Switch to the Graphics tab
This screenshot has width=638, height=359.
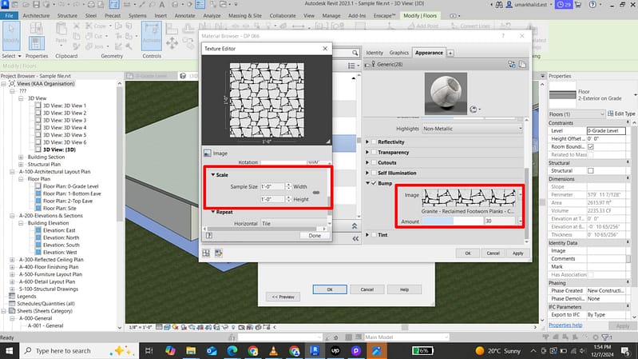click(x=399, y=53)
